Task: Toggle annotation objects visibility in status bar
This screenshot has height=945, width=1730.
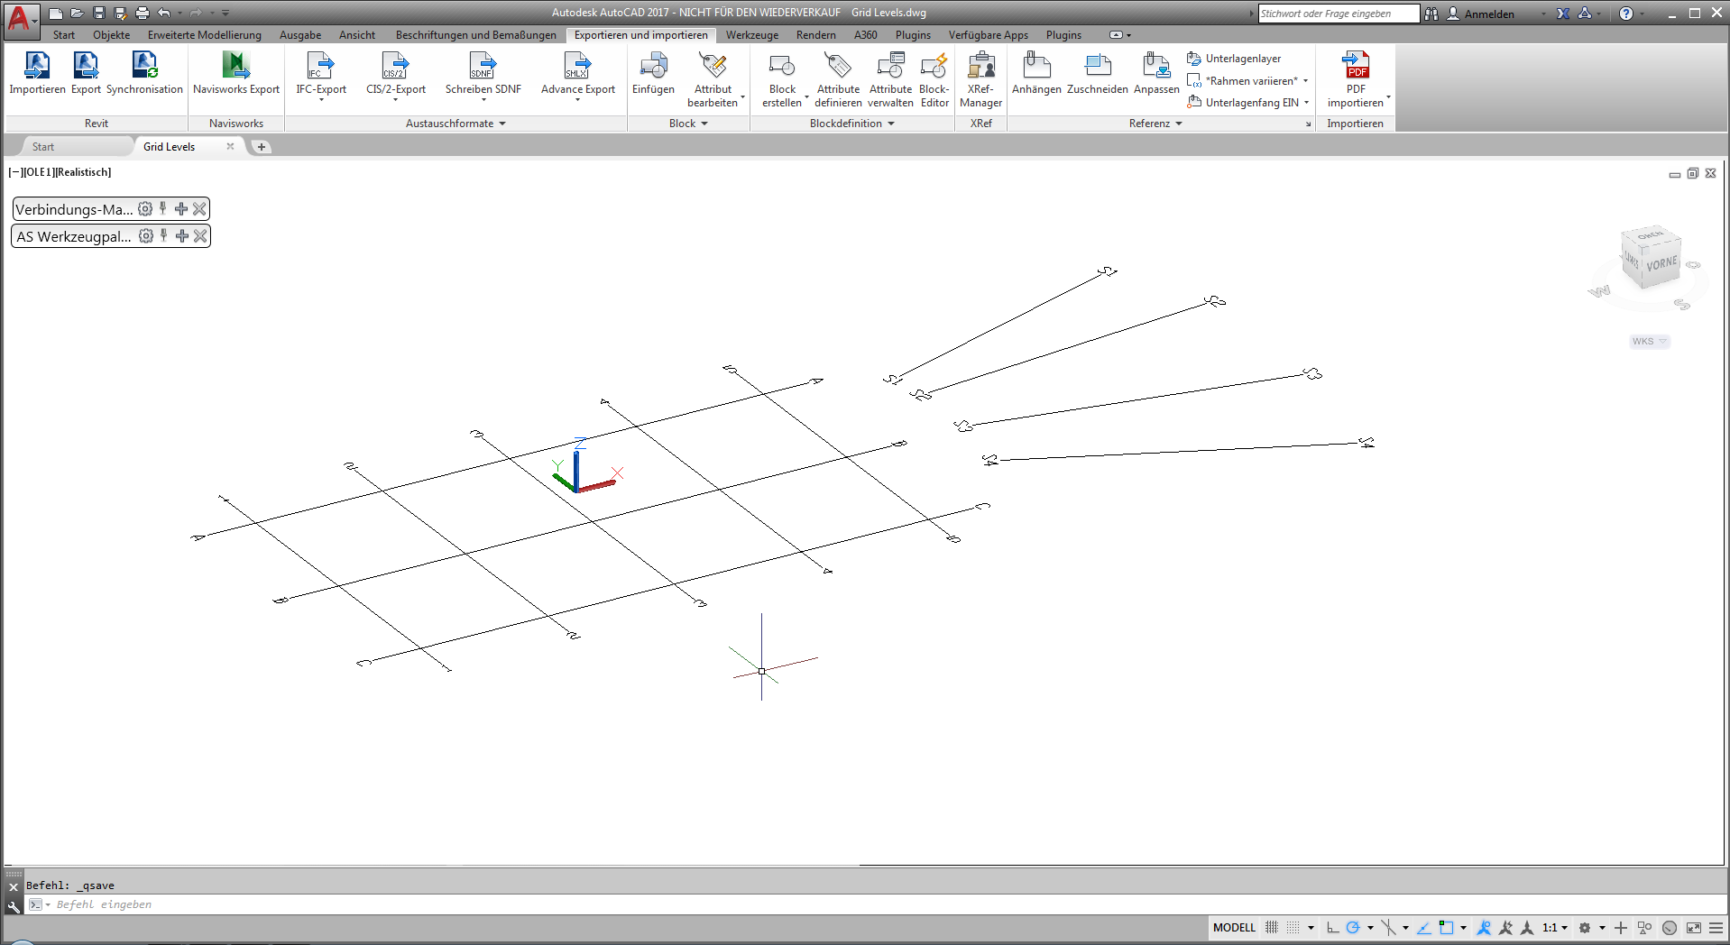Action: 1484,927
